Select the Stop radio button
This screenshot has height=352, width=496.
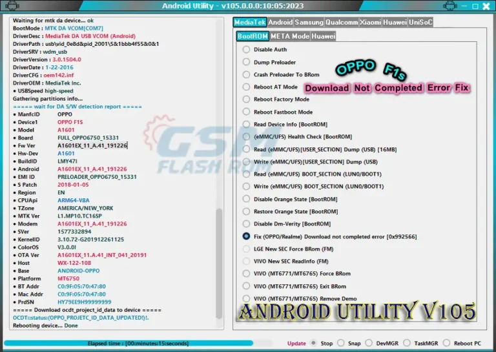tap(314, 344)
